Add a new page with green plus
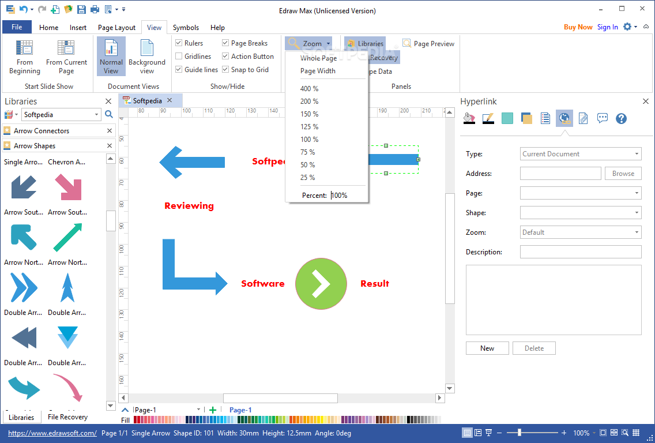This screenshot has width=655, height=443. (x=213, y=410)
